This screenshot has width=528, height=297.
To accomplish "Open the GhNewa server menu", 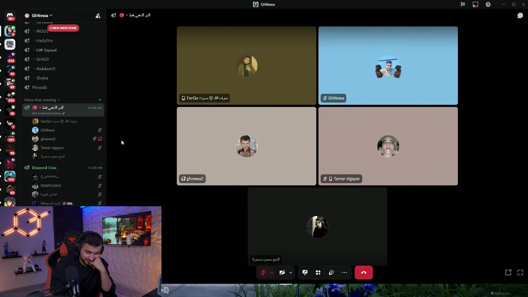I will pos(42,16).
